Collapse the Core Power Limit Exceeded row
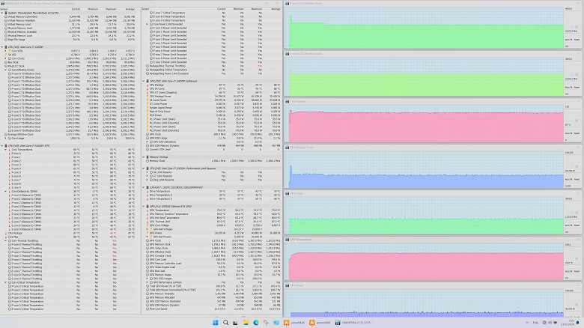 [x=147, y=24]
